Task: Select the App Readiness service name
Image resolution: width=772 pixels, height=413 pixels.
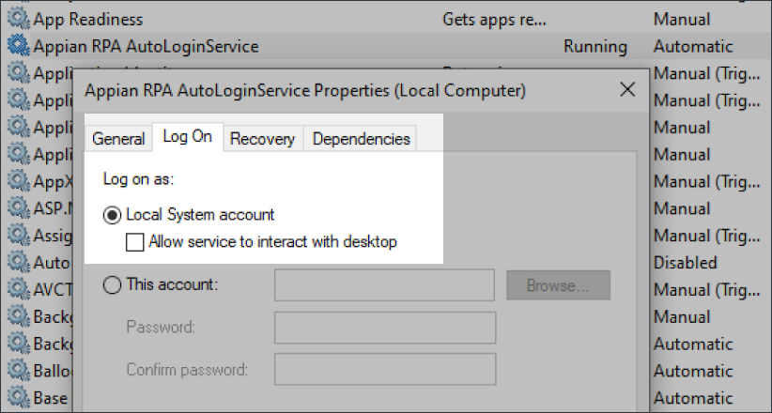Action: [88, 19]
